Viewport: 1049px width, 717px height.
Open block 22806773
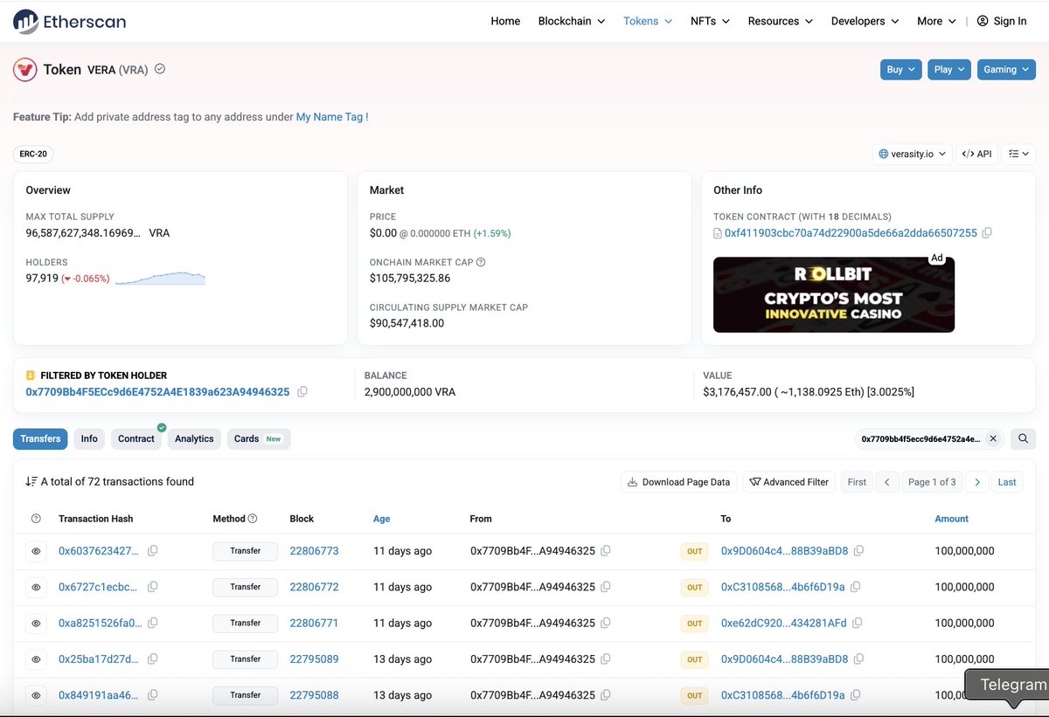coord(314,551)
